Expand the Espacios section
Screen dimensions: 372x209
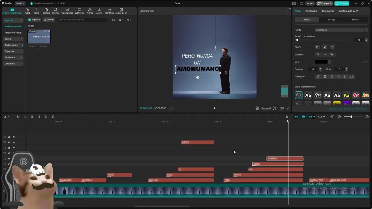[x=13, y=51]
